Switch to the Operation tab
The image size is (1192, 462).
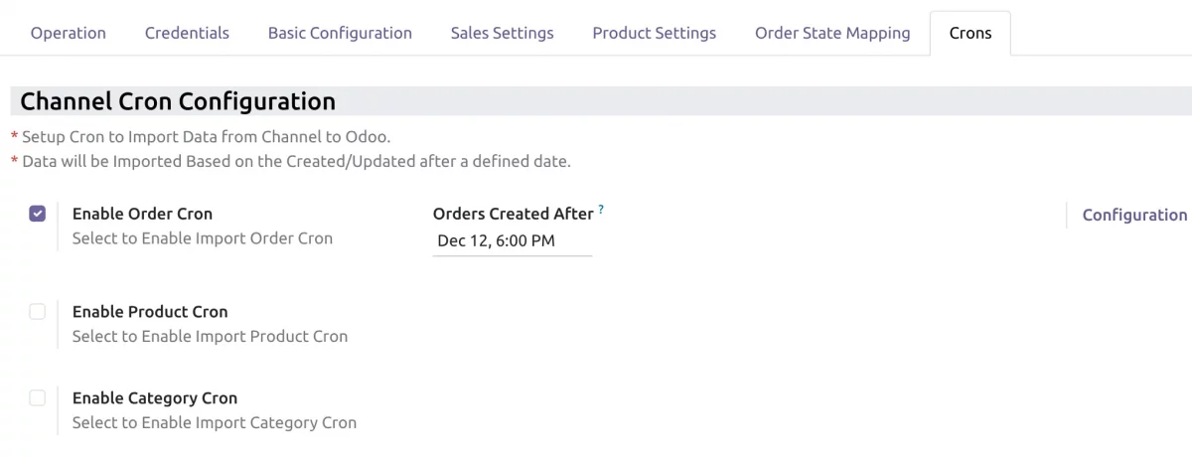tap(69, 33)
